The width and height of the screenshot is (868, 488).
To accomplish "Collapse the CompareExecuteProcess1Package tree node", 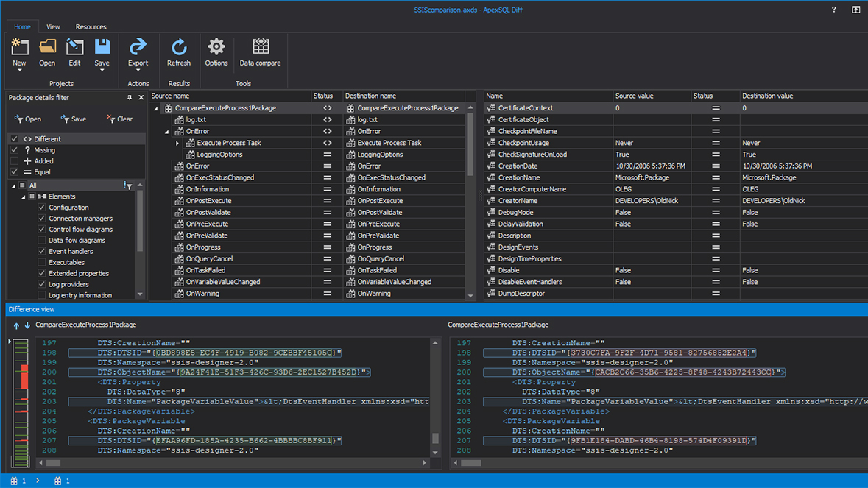I will click(156, 107).
